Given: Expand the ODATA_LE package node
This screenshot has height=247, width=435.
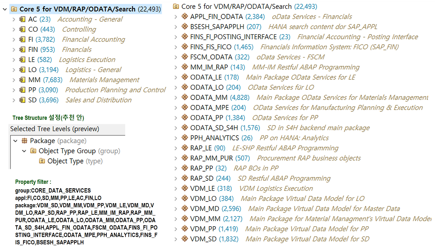Looking at the screenshot, I should click(176, 77).
